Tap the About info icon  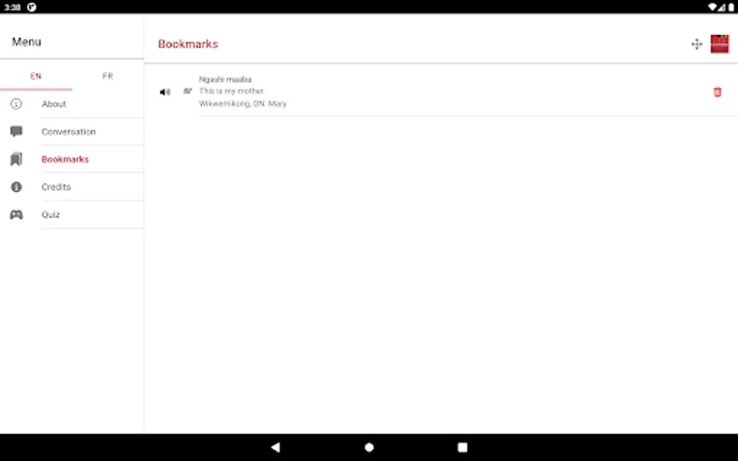point(16,104)
